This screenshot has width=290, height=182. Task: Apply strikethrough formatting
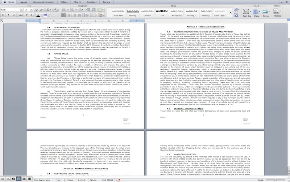point(21,15)
